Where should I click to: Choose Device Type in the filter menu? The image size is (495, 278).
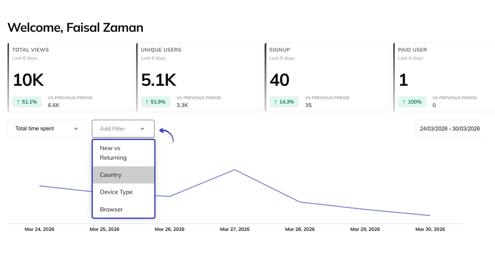click(116, 192)
